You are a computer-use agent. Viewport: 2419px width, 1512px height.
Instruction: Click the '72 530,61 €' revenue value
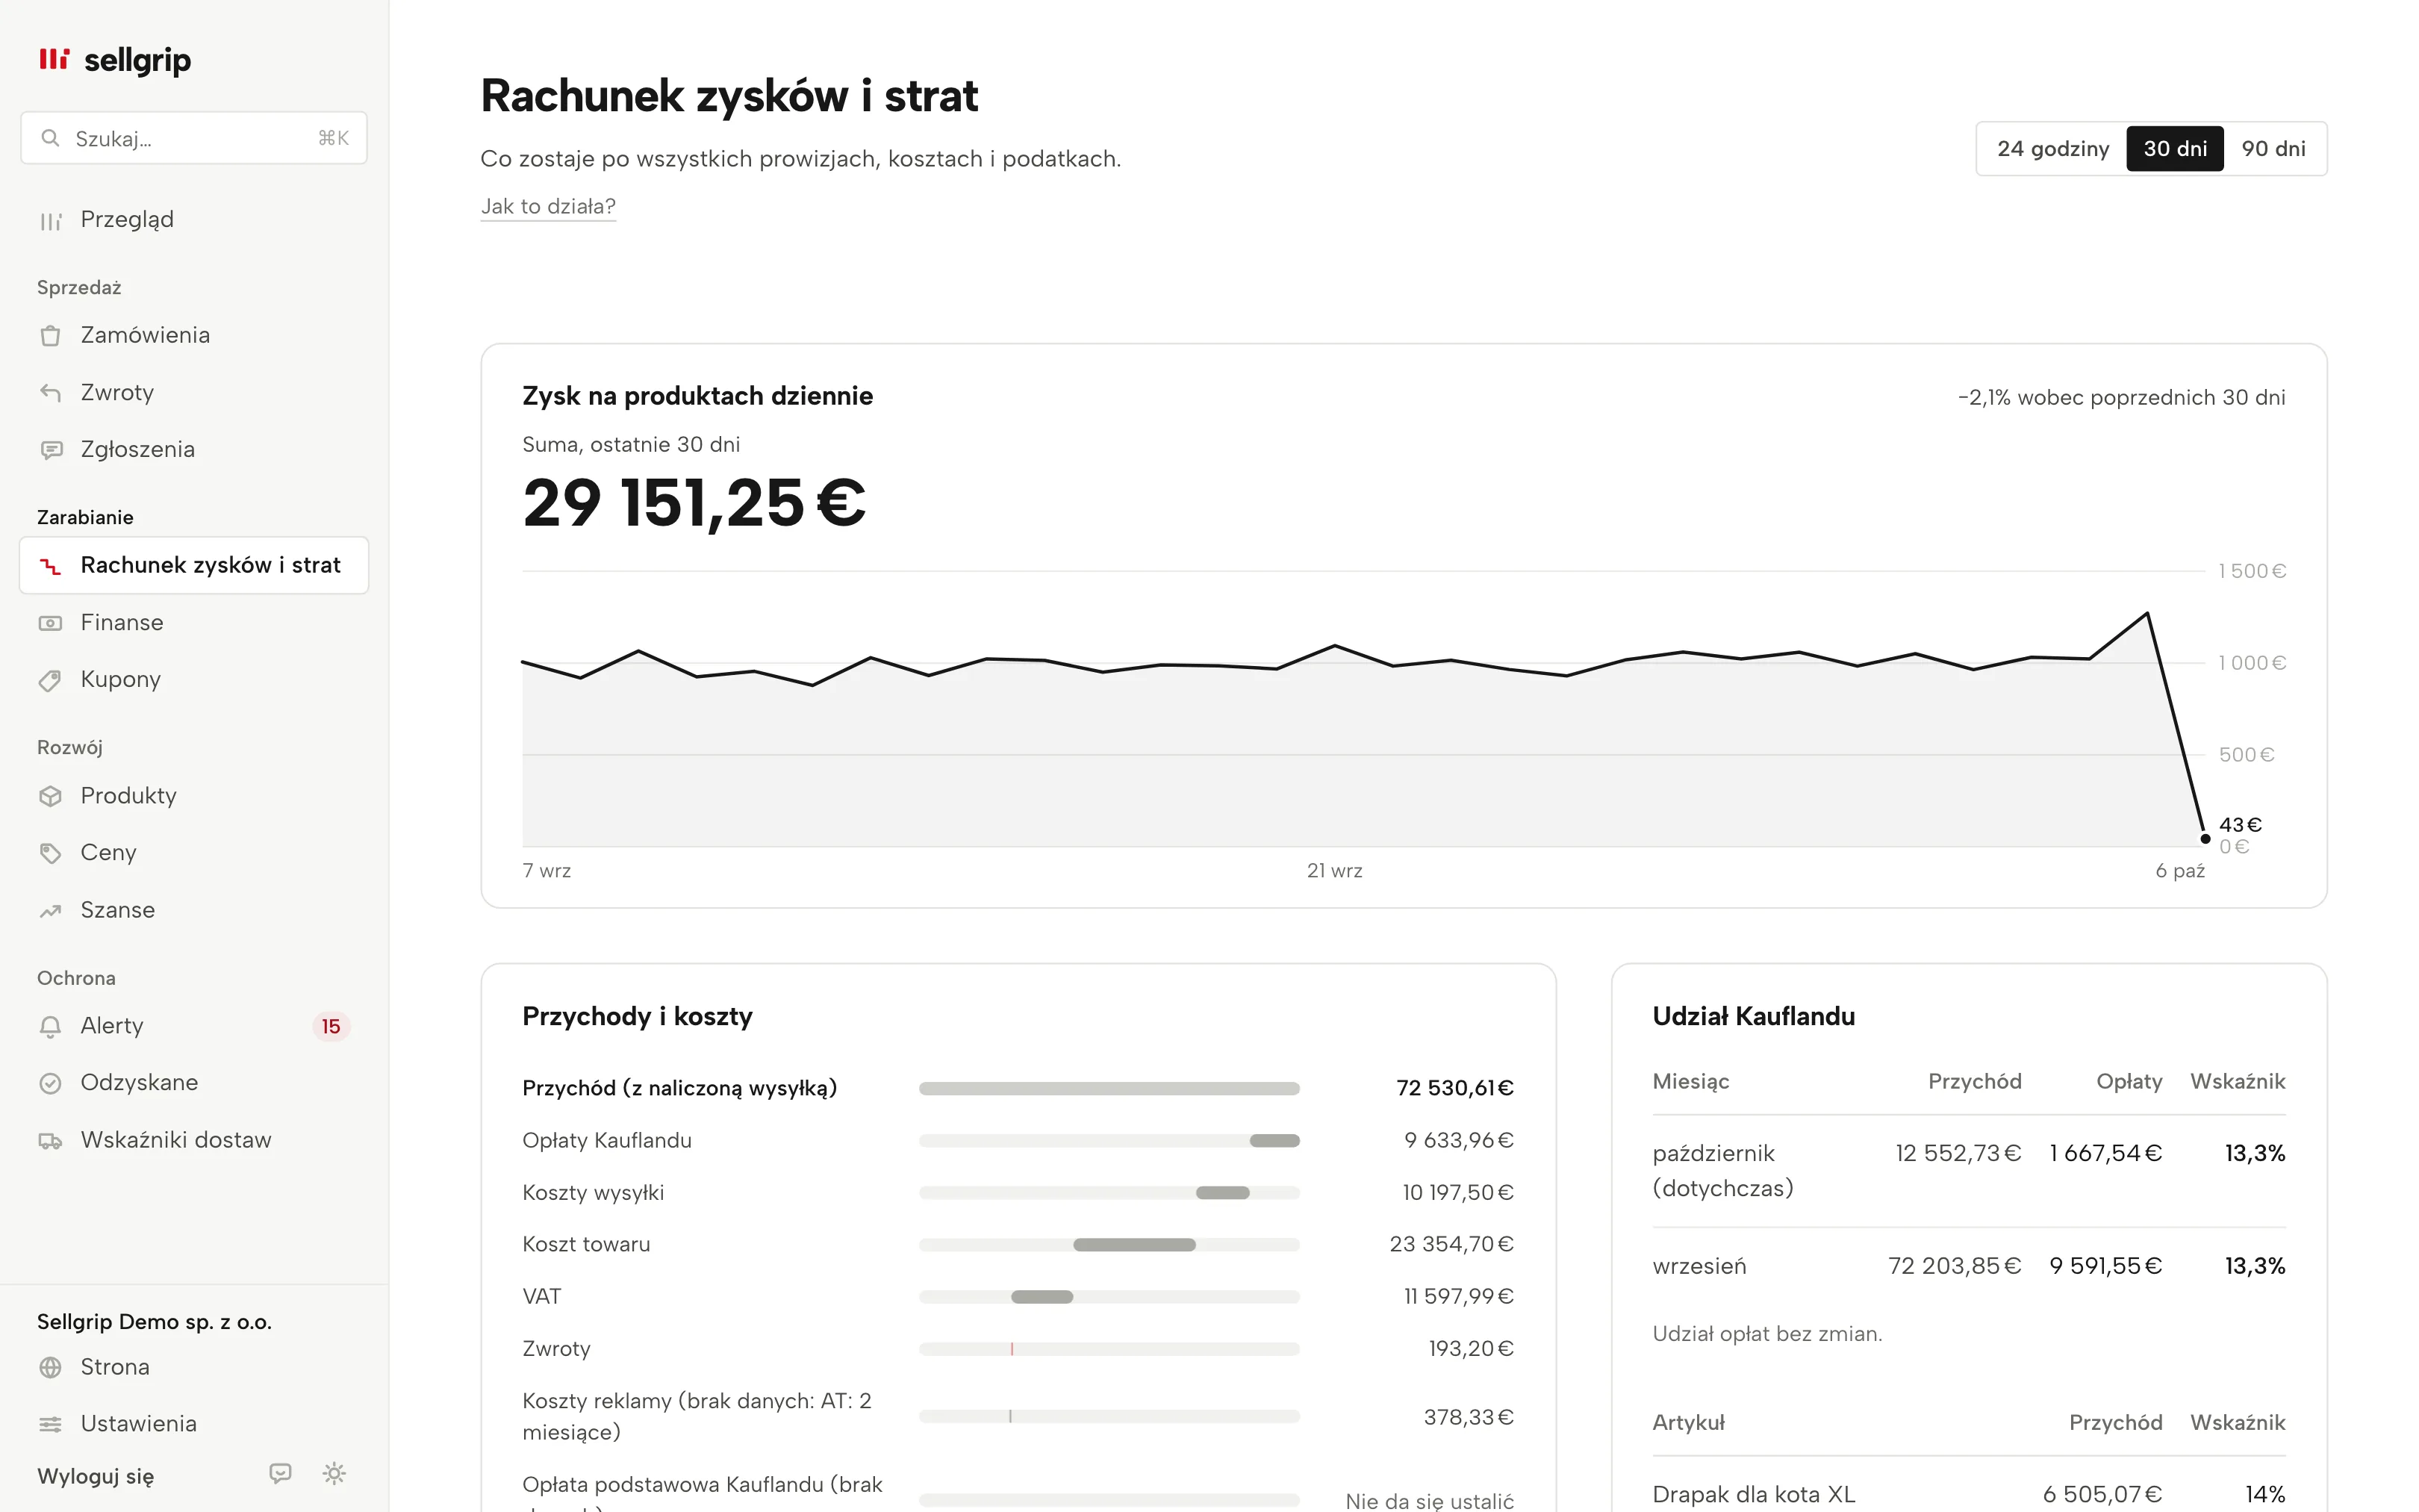pos(1454,1088)
